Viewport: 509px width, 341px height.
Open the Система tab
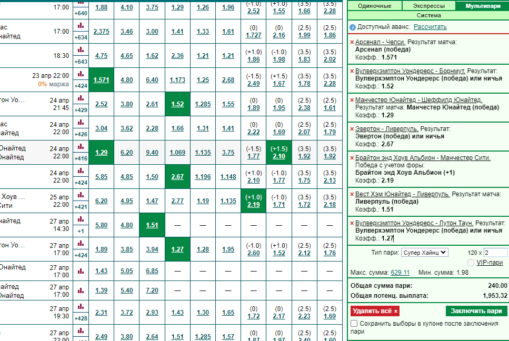(428, 15)
